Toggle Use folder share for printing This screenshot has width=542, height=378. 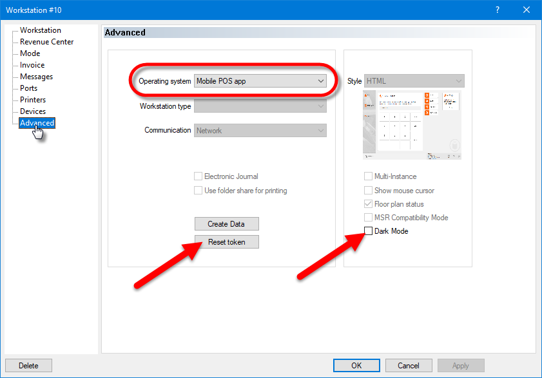point(198,191)
